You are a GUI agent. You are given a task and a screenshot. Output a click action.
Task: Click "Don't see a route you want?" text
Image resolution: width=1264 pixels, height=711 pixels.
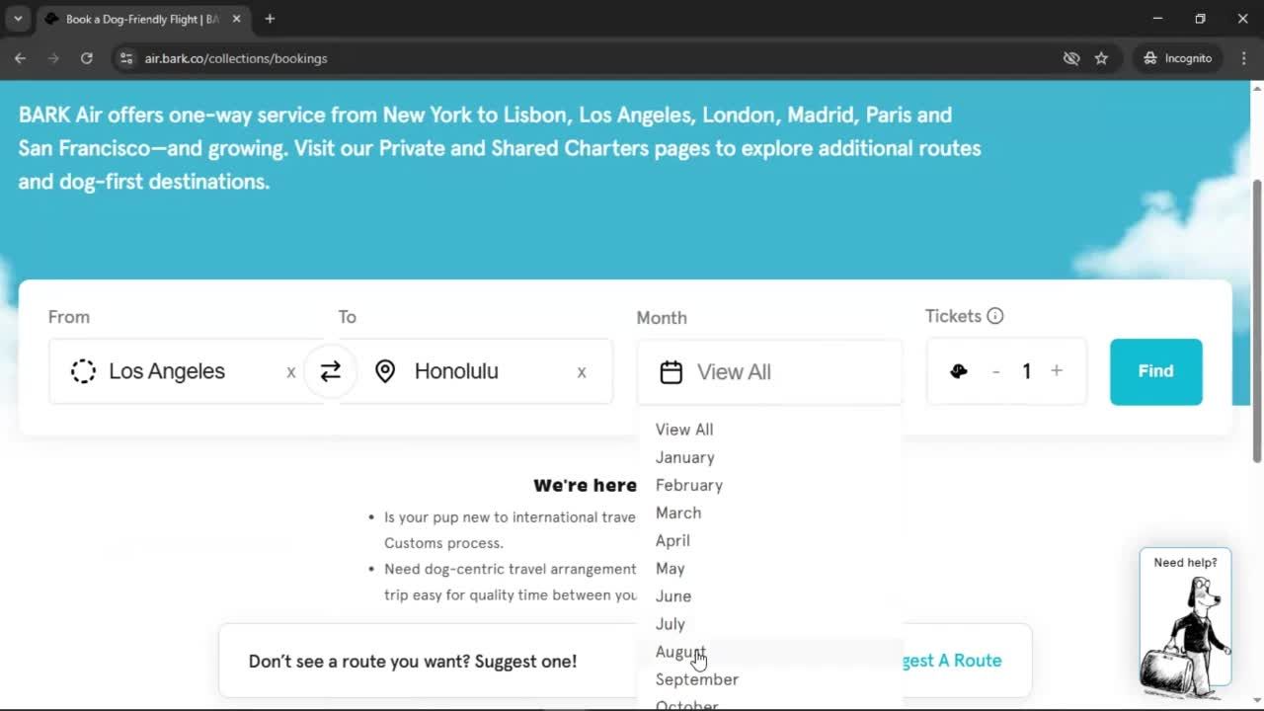[358, 661]
